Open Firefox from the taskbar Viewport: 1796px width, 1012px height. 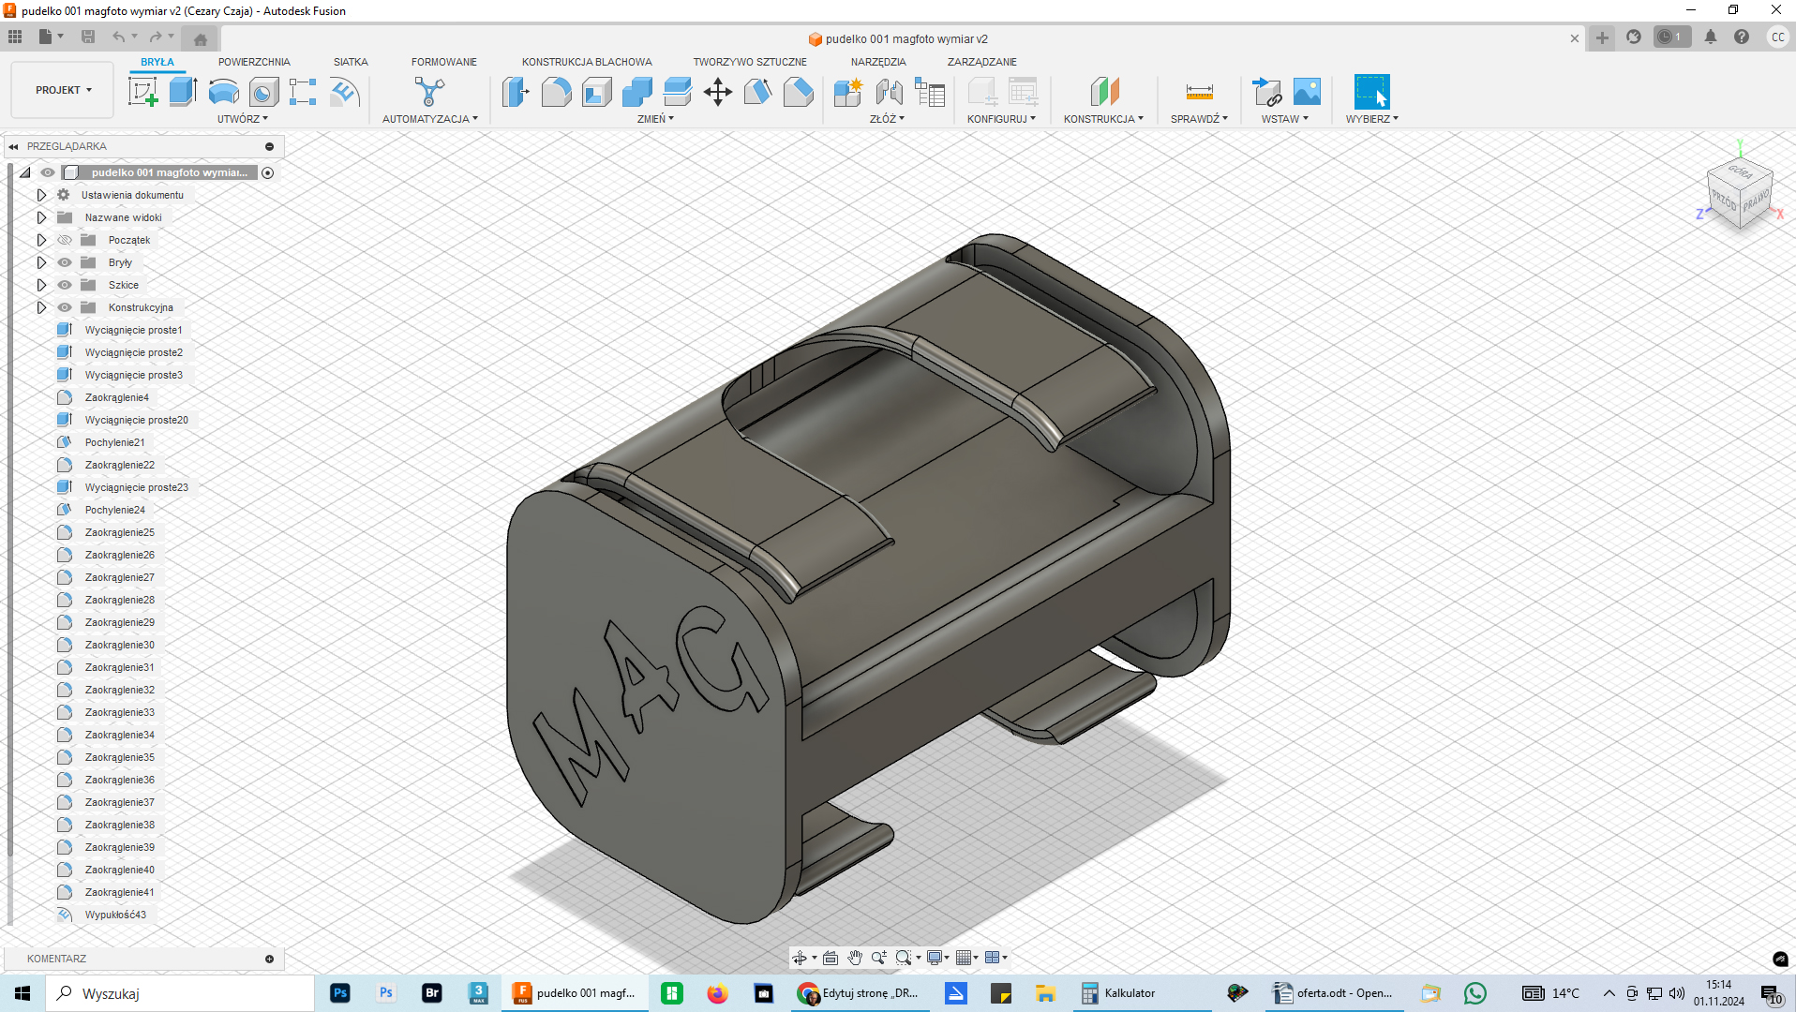point(717,993)
